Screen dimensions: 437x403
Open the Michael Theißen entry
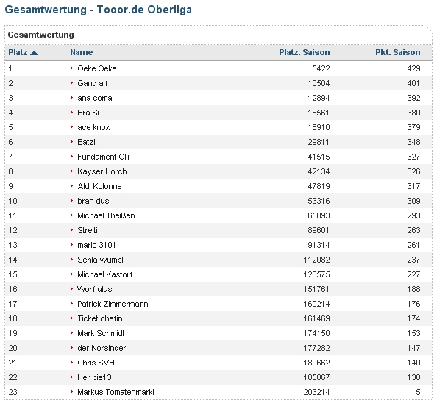(106, 215)
